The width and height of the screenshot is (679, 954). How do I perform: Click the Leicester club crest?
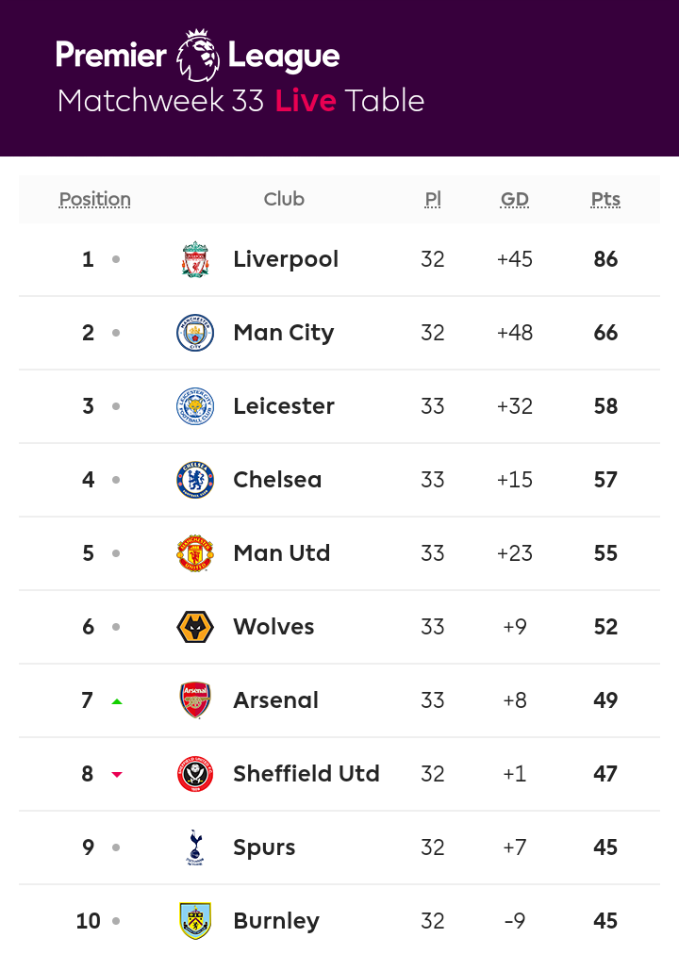(195, 406)
